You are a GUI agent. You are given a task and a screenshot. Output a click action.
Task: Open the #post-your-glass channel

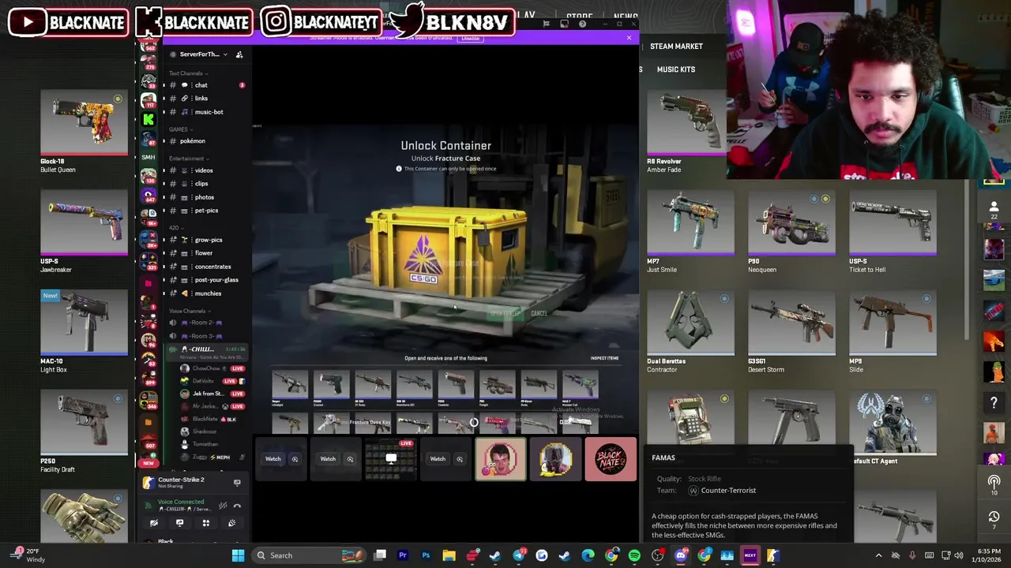[x=205, y=280]
